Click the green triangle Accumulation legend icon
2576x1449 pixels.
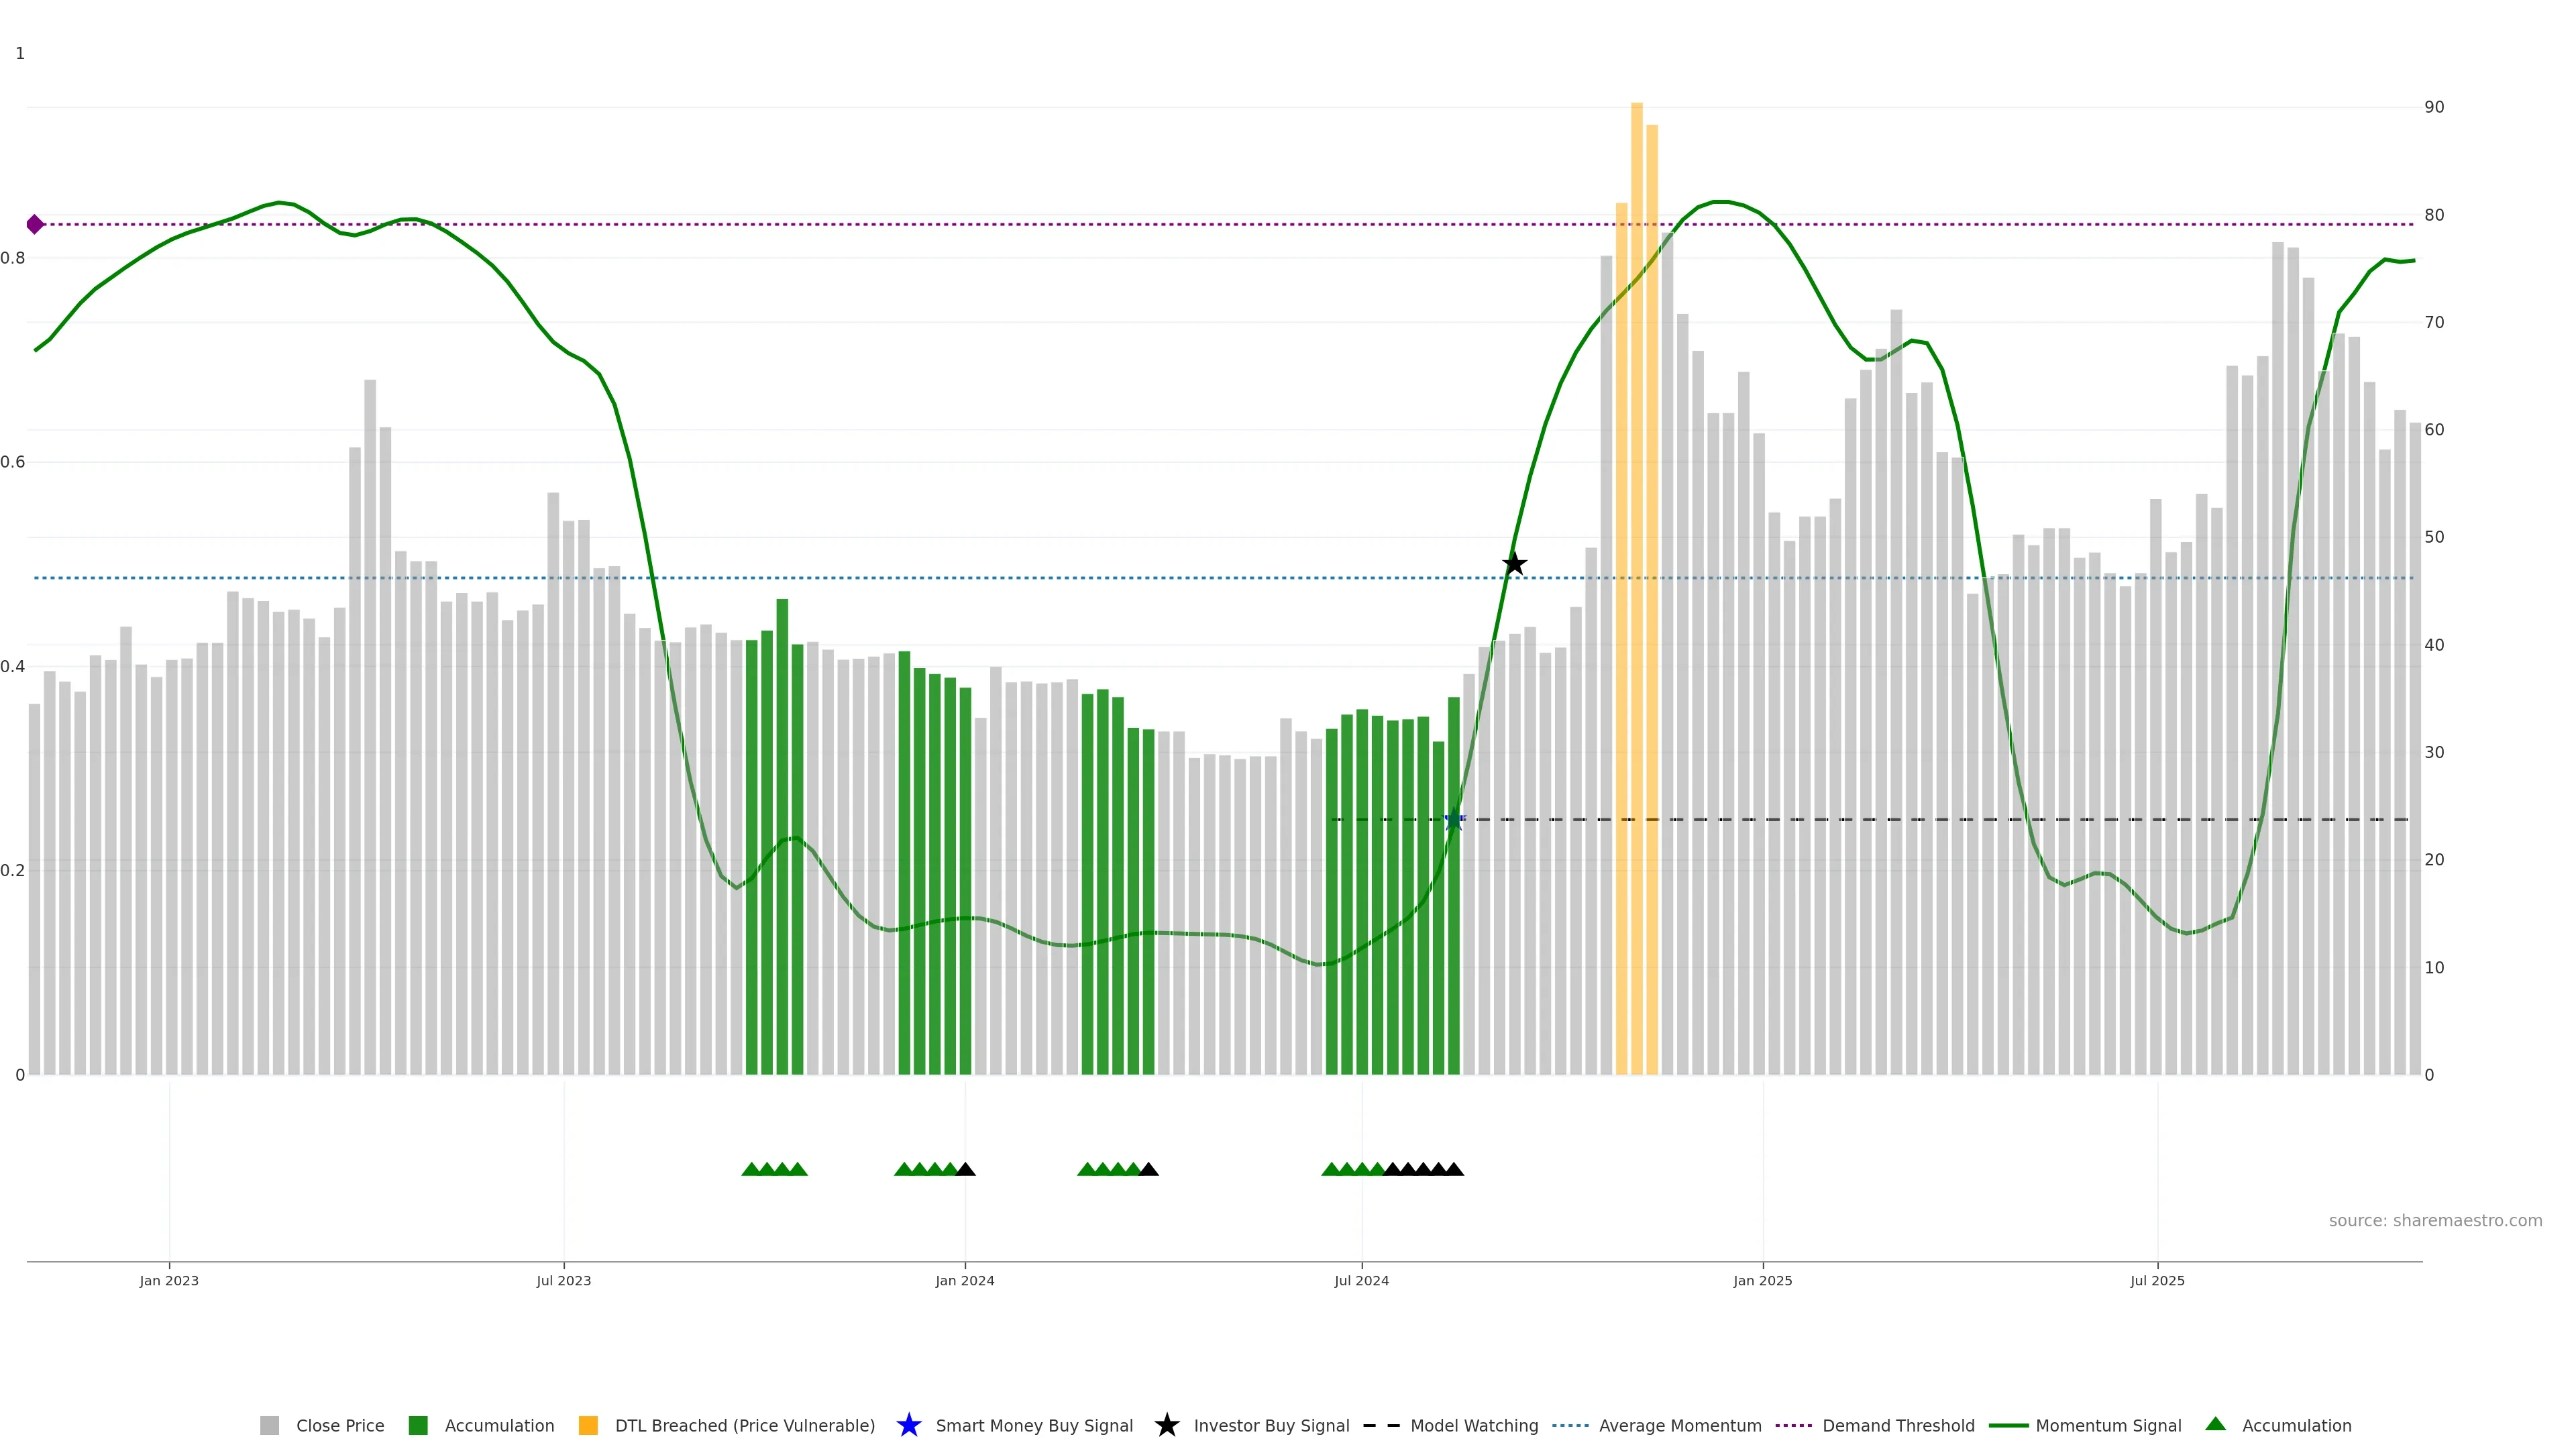[x=2215, y=1424]
